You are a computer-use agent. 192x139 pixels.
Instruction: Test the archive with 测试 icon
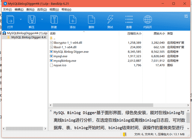tap(110, 21)
